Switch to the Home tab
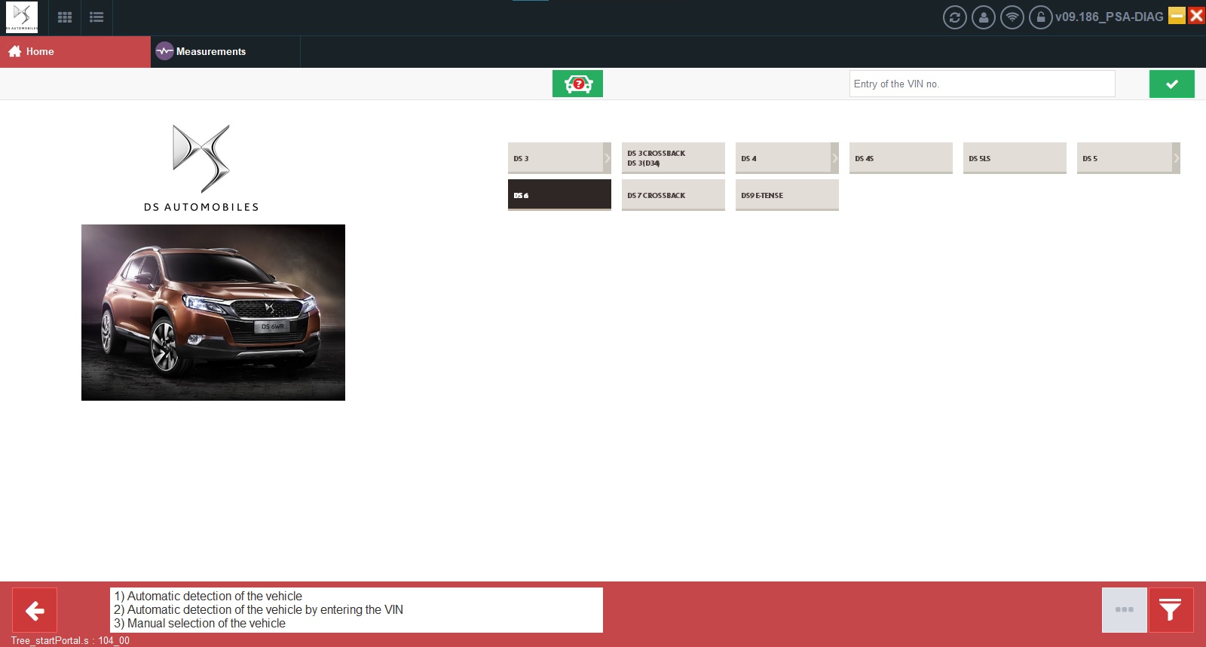The width and height of the screenshot is (1206, 647). 75,51
